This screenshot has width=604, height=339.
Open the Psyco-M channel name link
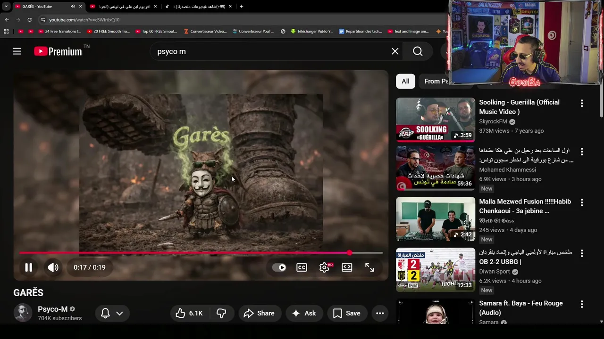pyautogui.click(x=53, y=309)
